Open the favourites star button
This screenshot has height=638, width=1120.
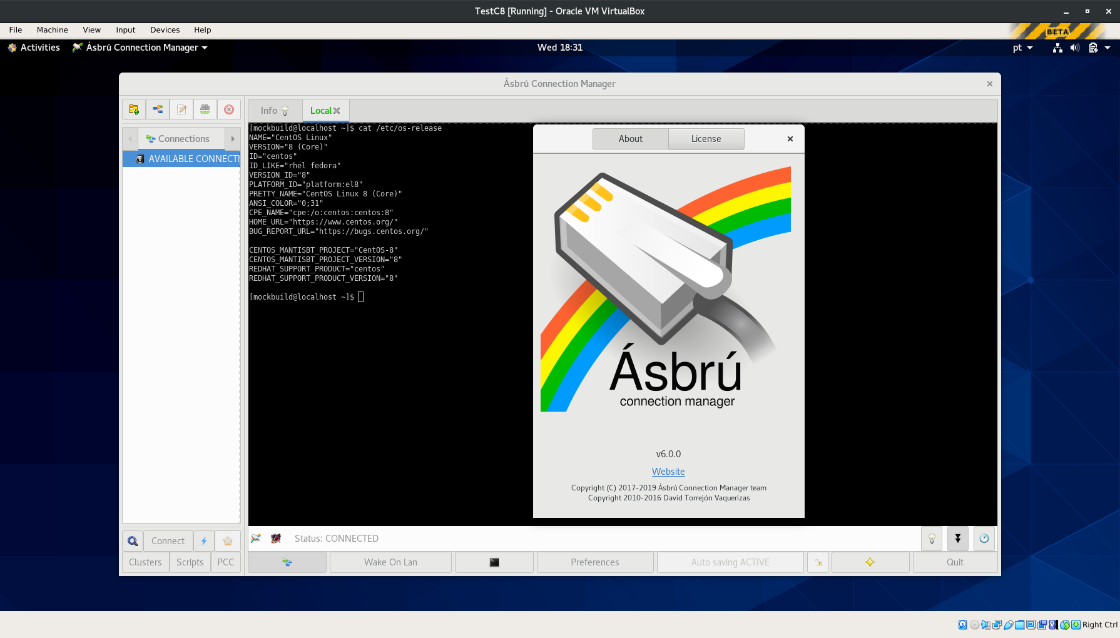[x=228, y=541]
